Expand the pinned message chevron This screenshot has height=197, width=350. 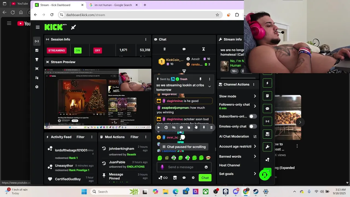(209, 86)
